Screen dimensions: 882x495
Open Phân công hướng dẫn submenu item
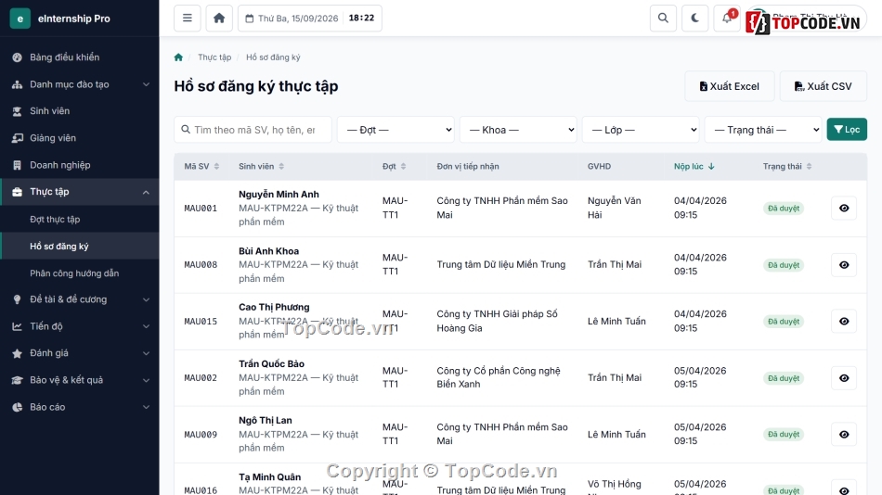pos(79,273)
